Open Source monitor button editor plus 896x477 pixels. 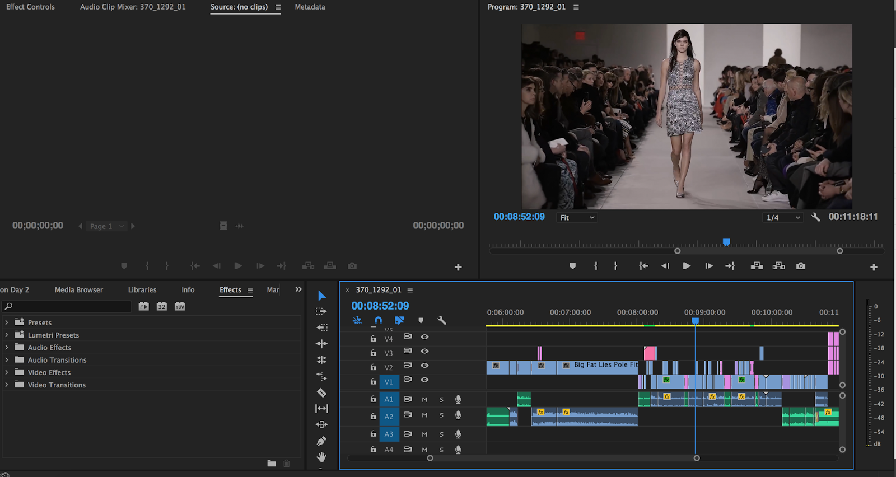(x=458, y=268)
